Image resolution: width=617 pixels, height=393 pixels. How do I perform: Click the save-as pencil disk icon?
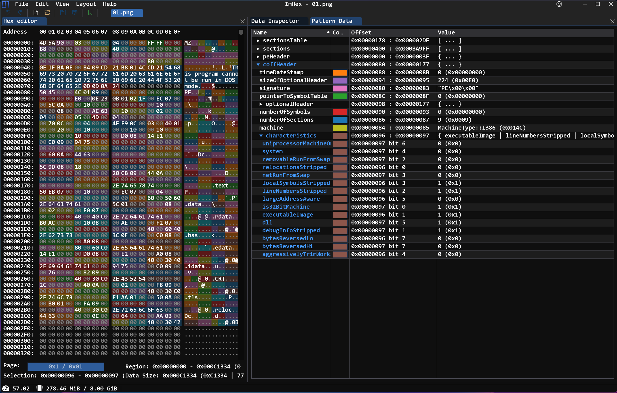point(75,12)
